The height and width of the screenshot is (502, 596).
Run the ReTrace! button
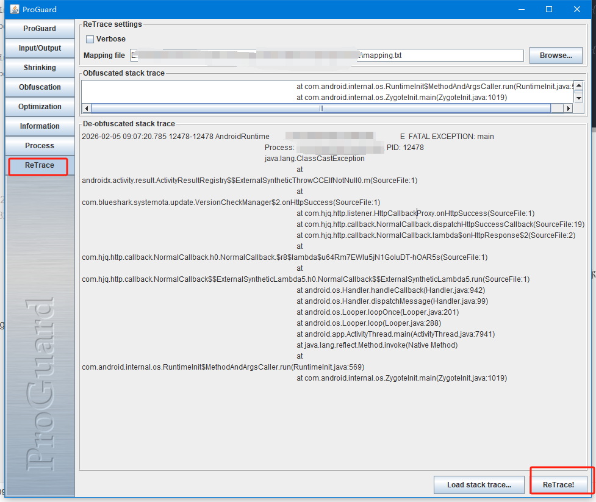coord(558,485)
